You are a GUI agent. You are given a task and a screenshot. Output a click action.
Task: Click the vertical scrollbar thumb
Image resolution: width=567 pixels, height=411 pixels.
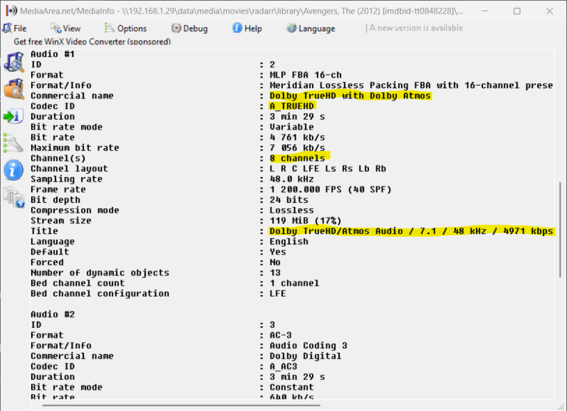[x=560, y=230]
